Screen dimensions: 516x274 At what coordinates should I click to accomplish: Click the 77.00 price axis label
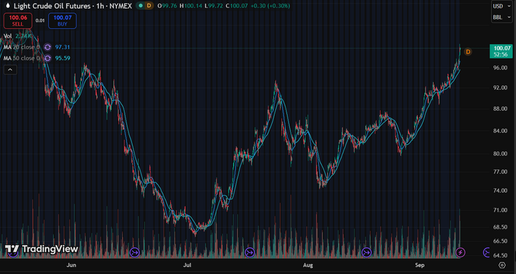499,171
